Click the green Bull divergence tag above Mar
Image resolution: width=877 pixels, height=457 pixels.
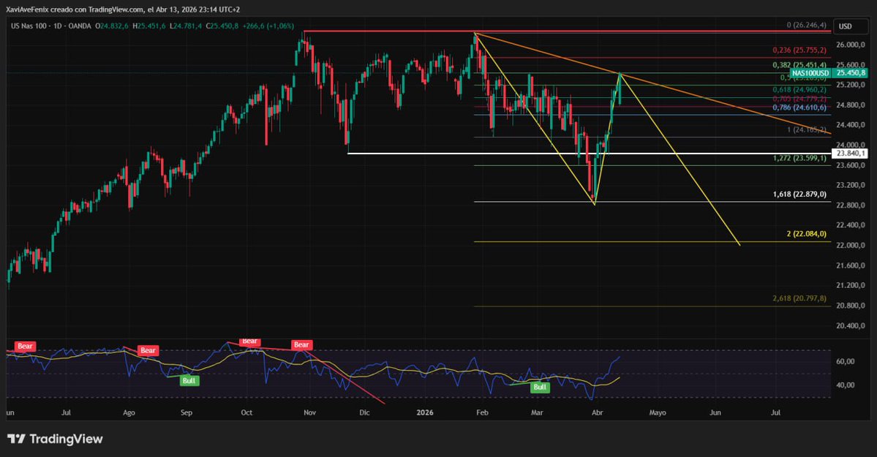point(539,387)
